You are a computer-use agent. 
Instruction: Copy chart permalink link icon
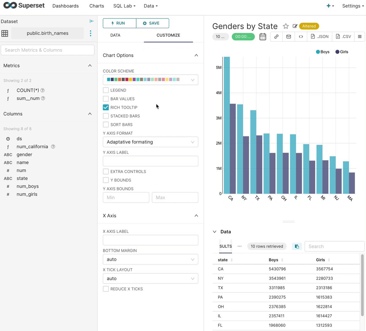click(276, 37)
